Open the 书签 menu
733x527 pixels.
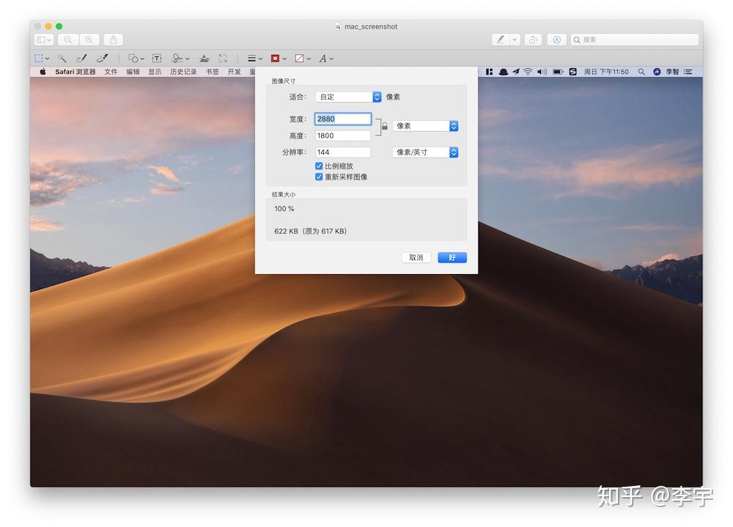tap(213, 71)
